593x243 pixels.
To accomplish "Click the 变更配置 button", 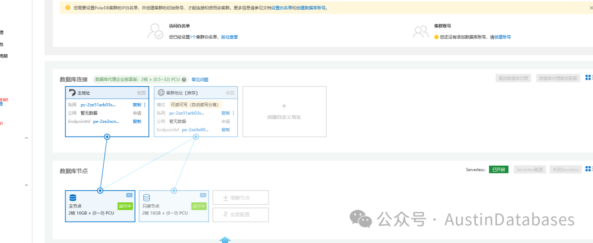I will pos(240,214).
